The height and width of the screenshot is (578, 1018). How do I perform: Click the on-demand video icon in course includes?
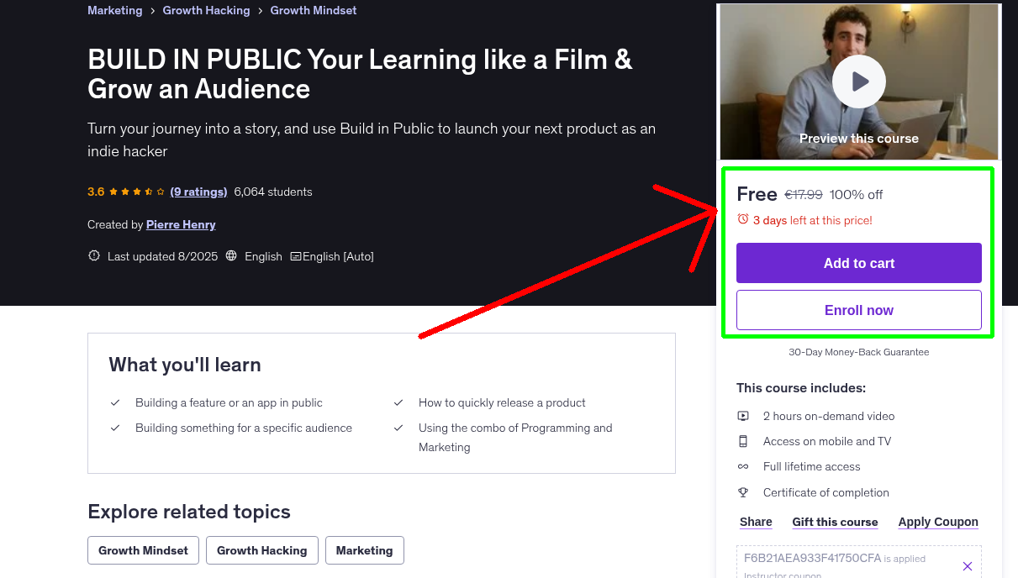tap(743, 415)
